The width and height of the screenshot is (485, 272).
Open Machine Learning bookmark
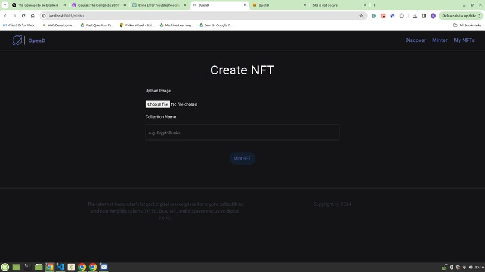(177, 25)
